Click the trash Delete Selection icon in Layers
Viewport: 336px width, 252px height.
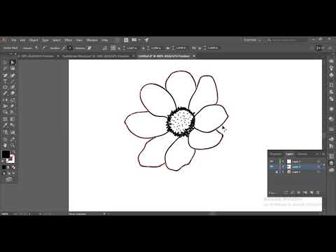[x=318, y=192]
